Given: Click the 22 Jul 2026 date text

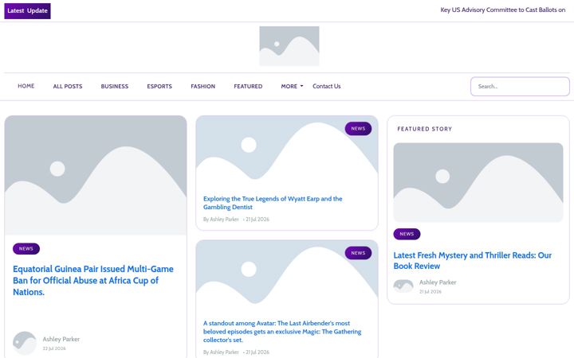Looking at the screenshot, I should pos(54,348).
